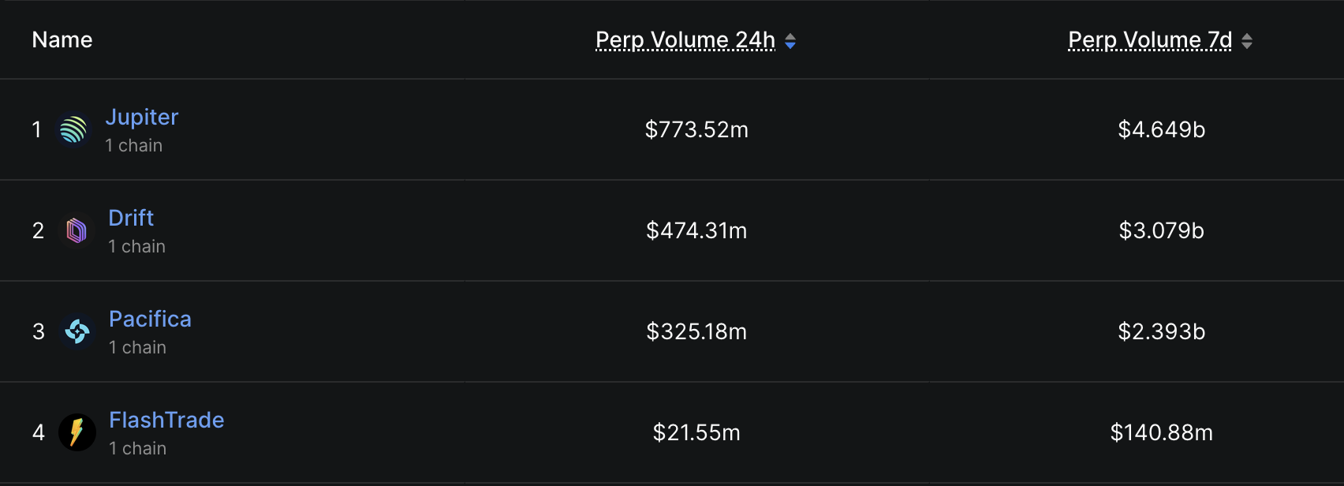Click the Name column header
Viewport: 1344px width, 486px height.
(62, 39)
